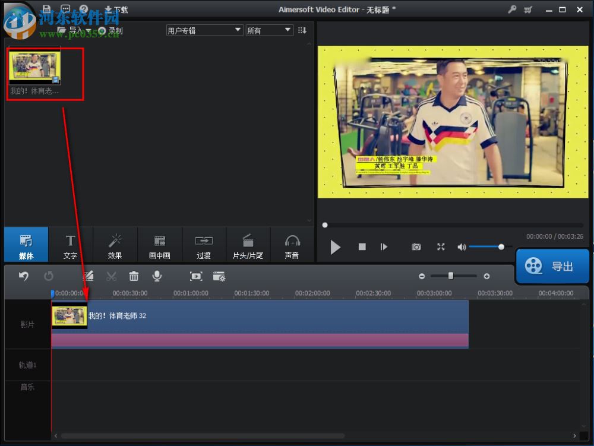
Task: Select the 我的!体育老师 clip thumbnail
Action: tap(34, 67)
